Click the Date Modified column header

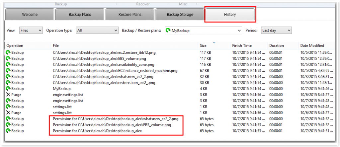pyautogui.click(x=312, y=45)
